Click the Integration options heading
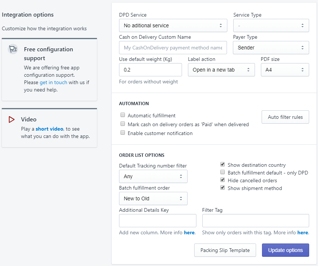The image size is (318, 266). click(x=28, y=15)
